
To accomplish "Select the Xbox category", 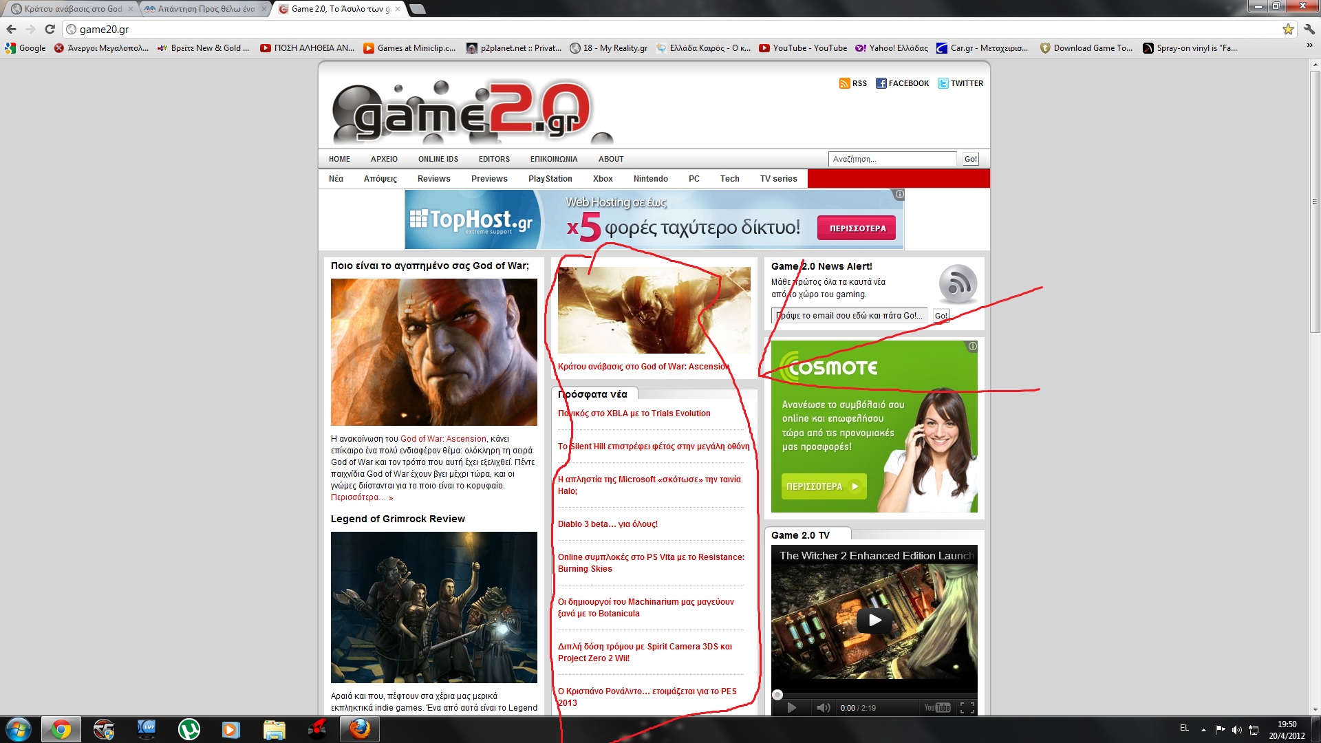I will click(603, 179).
